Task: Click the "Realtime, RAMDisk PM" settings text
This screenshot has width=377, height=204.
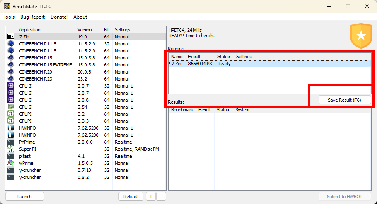Action: tap(137, 149)
